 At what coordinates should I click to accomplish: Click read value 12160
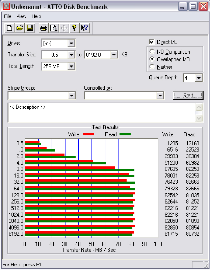pos(192,143)
